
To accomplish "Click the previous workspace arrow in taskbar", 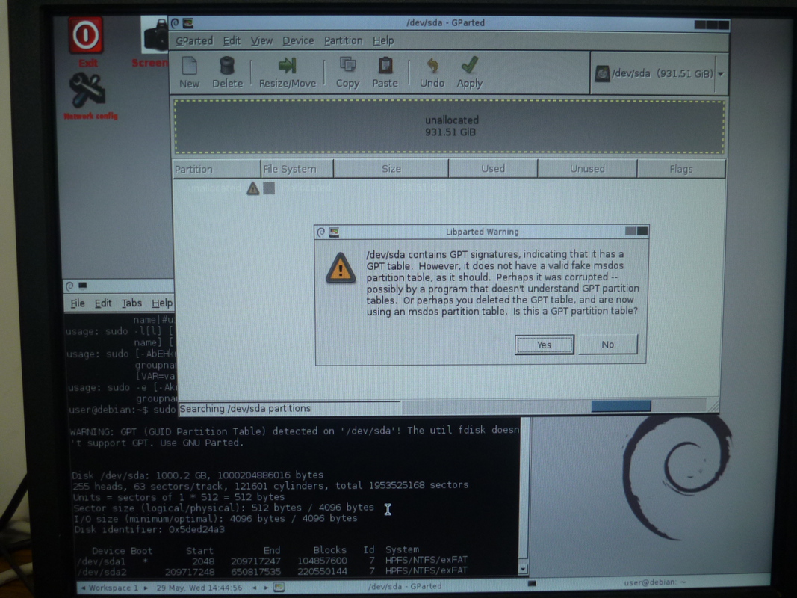I will (x=83, y=588).
